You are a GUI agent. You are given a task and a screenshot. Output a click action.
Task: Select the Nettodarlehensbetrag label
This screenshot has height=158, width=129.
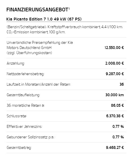[26, 74]
